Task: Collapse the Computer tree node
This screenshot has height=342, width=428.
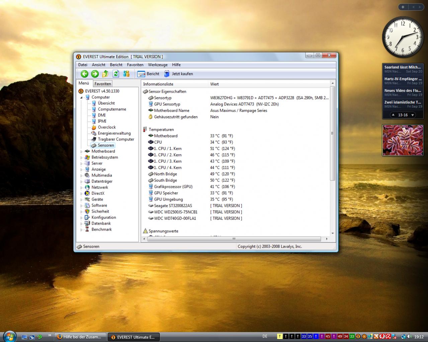Action: 81,98
